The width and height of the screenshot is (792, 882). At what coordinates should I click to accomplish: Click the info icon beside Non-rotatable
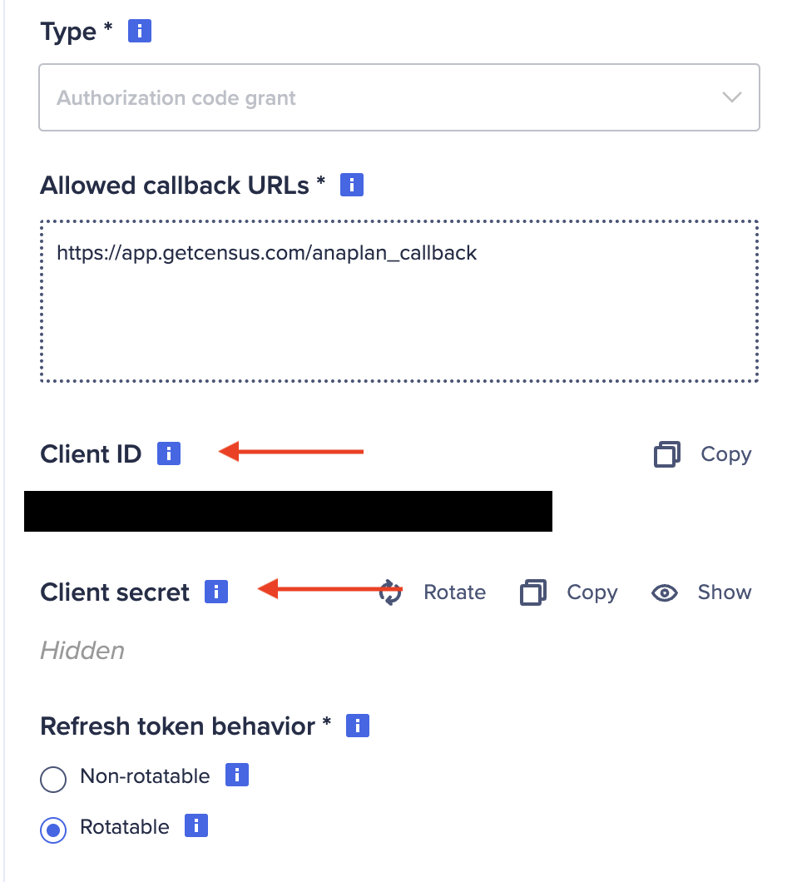click(x=237, y=775)
